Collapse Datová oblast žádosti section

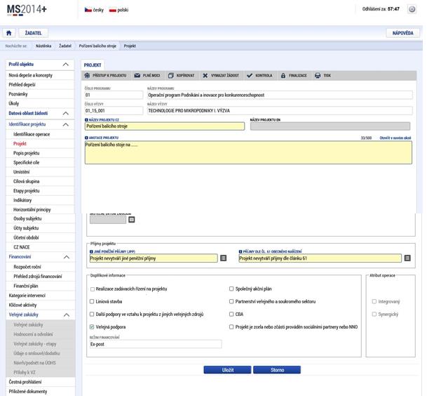tap(66, 113)
